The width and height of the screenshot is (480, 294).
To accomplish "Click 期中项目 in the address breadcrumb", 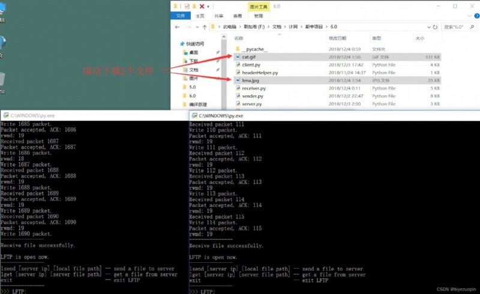I will pos(314,27).
